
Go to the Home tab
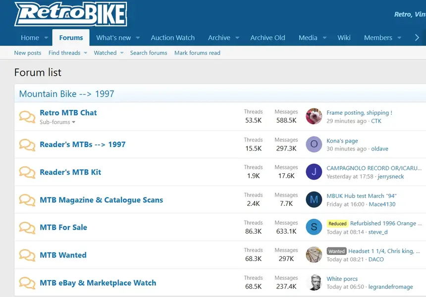30,38
